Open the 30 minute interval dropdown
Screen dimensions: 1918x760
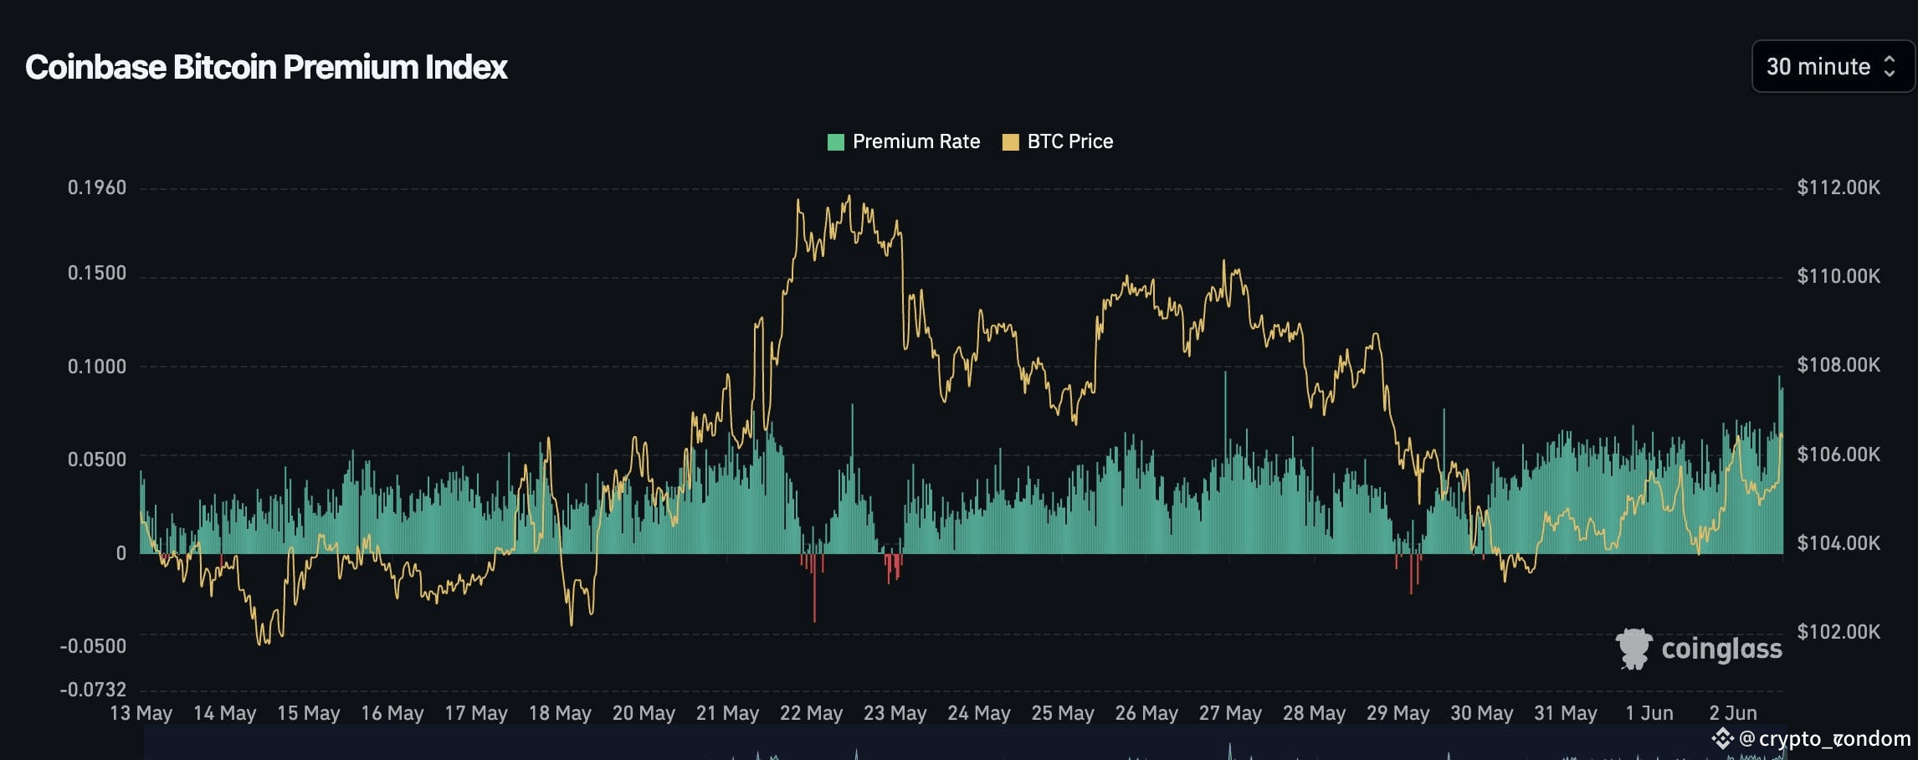point(1832,66)
